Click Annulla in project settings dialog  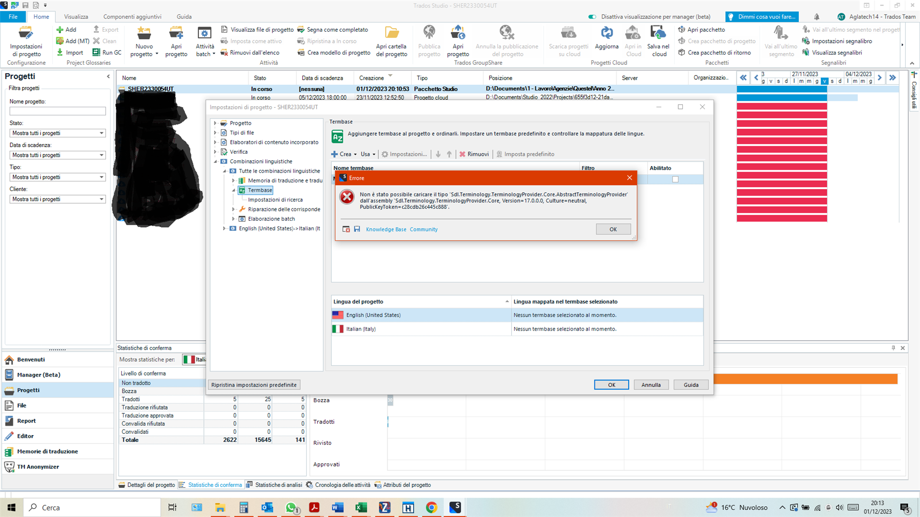[x=651, y=385]
